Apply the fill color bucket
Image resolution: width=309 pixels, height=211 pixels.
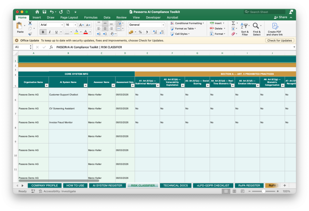pyautogui.click(x=77, y=32)
